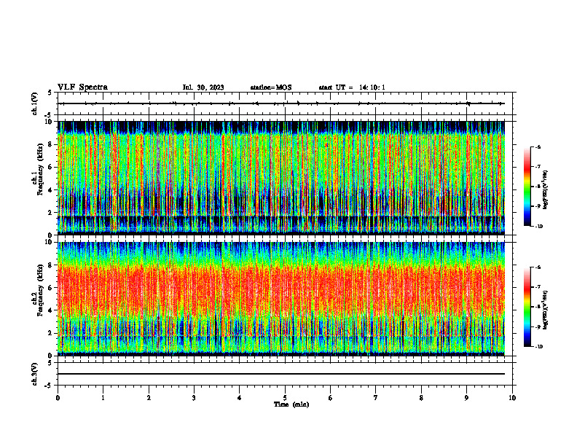The width and height of the screenshot is (577, 446).
Task: Click the '-6' label on ch.1 color bar
Action: click(538, 146)
